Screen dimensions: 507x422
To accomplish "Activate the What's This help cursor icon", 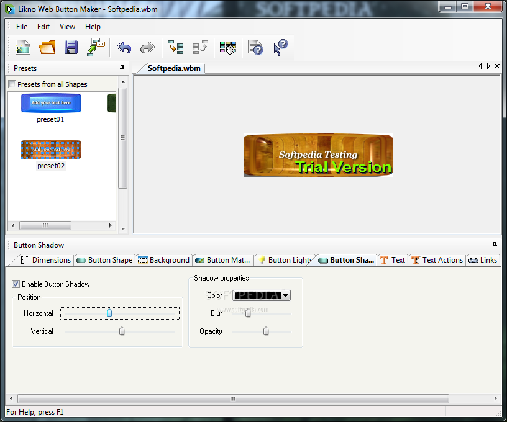I will click(280, 47).
